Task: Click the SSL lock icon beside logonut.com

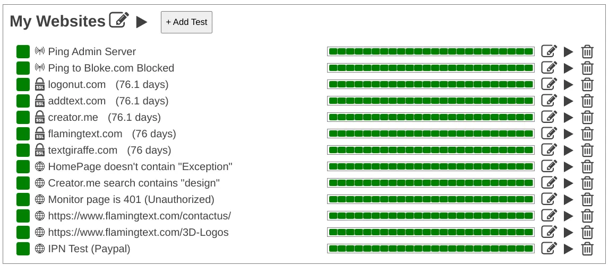Action: [40, 84]
